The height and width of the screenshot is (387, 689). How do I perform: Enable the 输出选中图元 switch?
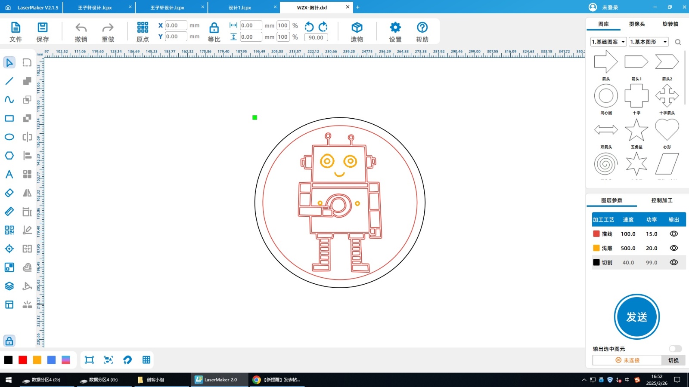pyautogui.click(x=675, y=349)
